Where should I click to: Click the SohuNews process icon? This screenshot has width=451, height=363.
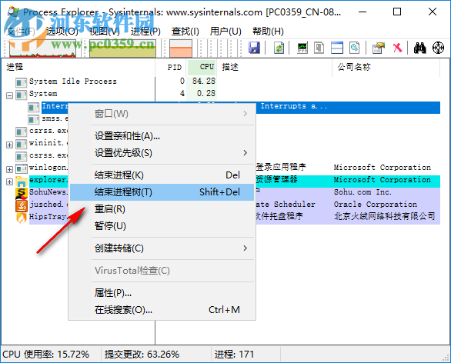22,193
